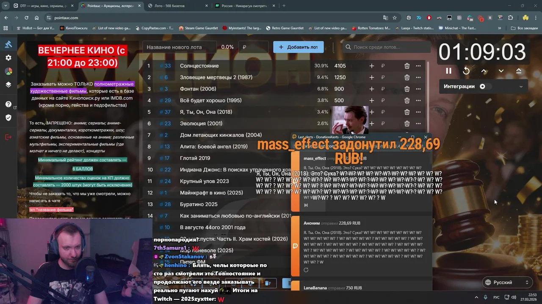Skip the mass_effect alert in DonationAlerts
This screenshot has height=304, width=542.
pyautogui.click(x=306, y=205)
